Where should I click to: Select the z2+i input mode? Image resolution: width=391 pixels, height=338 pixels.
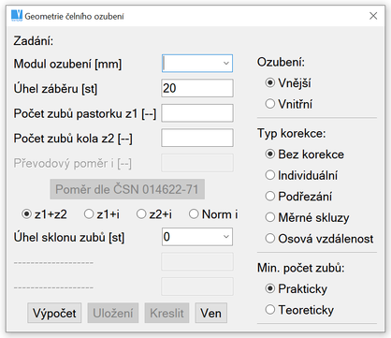click(x=154, y=214)
